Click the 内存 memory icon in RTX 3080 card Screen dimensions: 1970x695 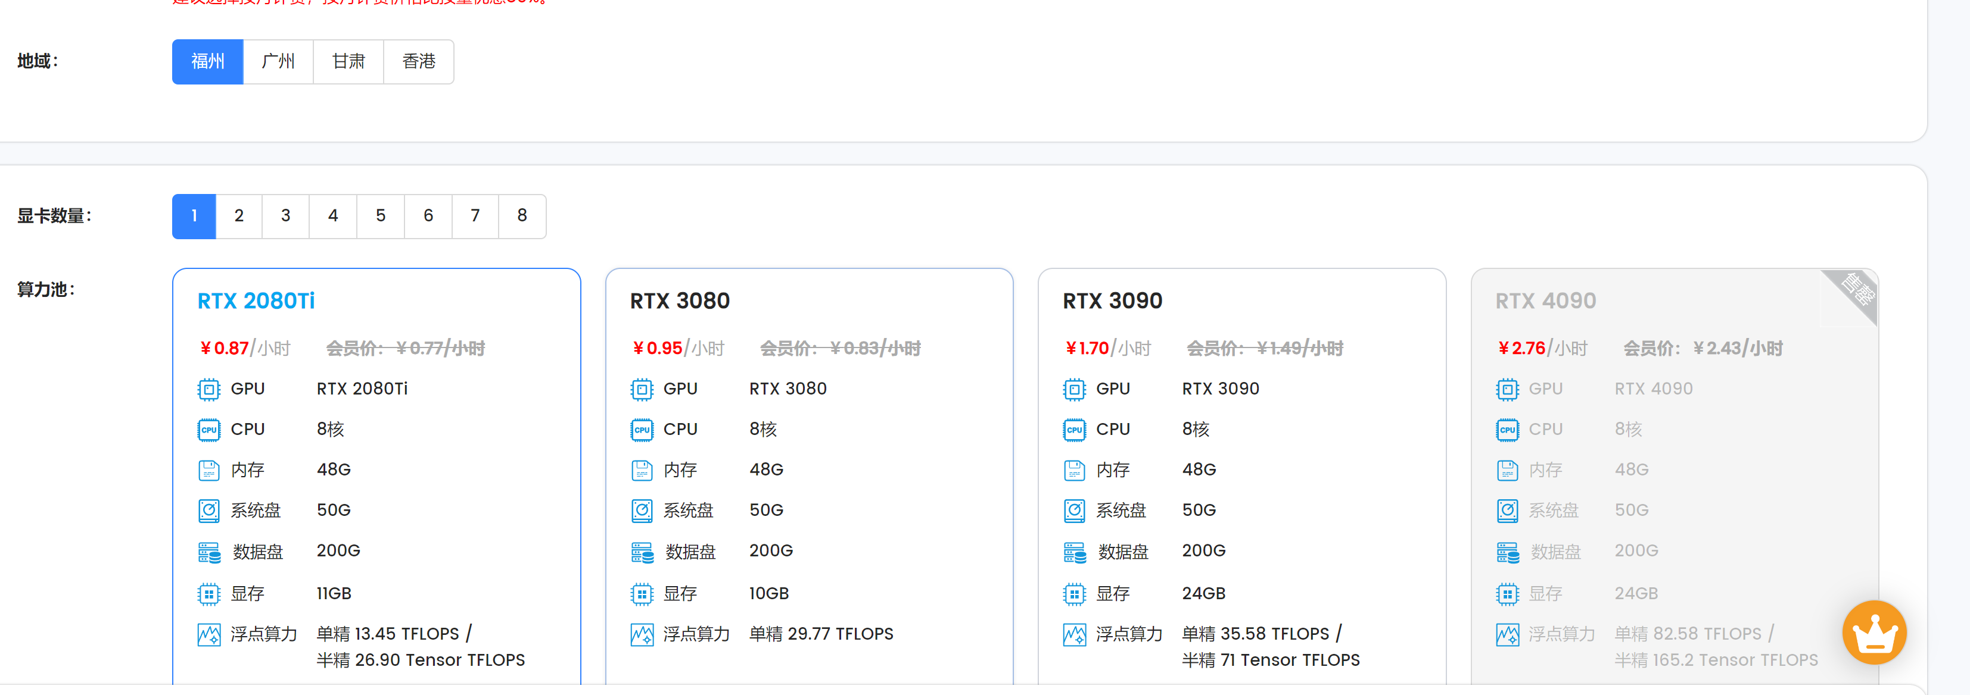pos(642,471)
